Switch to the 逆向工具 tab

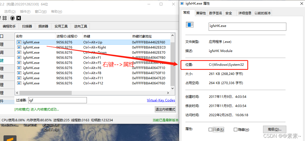81,26
